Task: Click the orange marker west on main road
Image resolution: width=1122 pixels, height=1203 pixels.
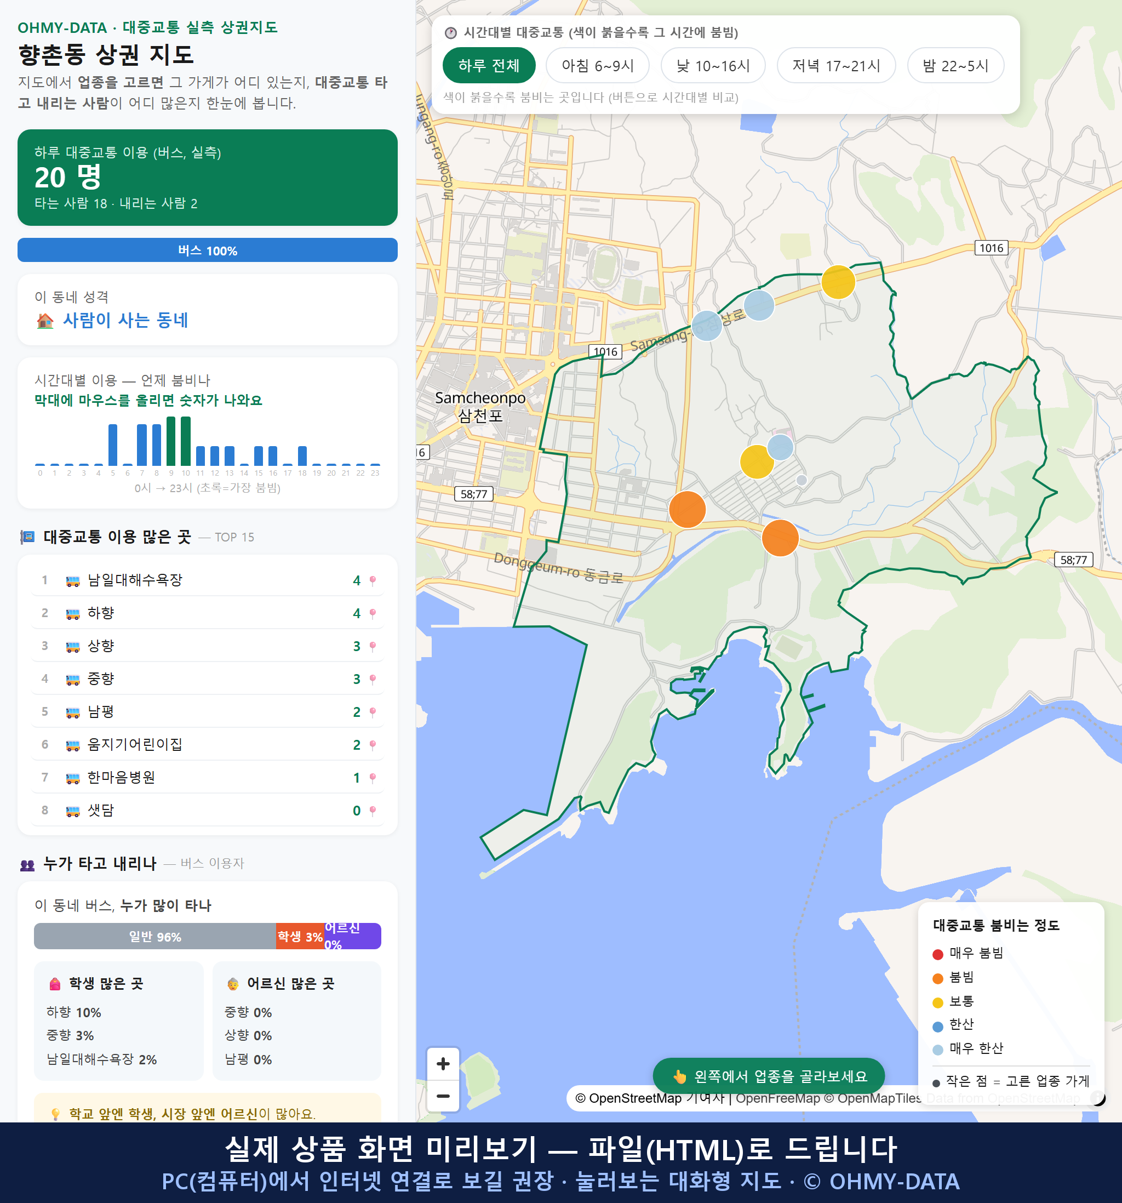Action: (687, 510)
